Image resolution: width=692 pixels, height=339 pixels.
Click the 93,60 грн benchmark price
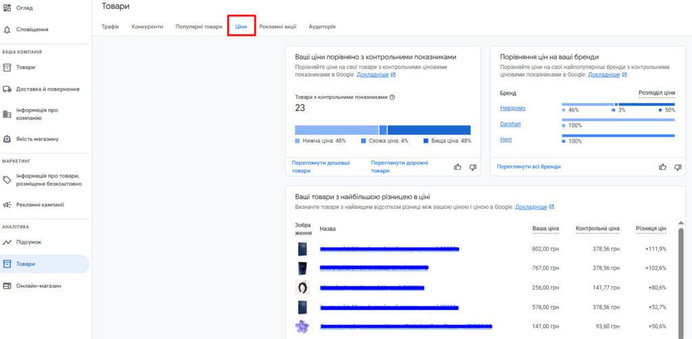[x=608, y=326]
